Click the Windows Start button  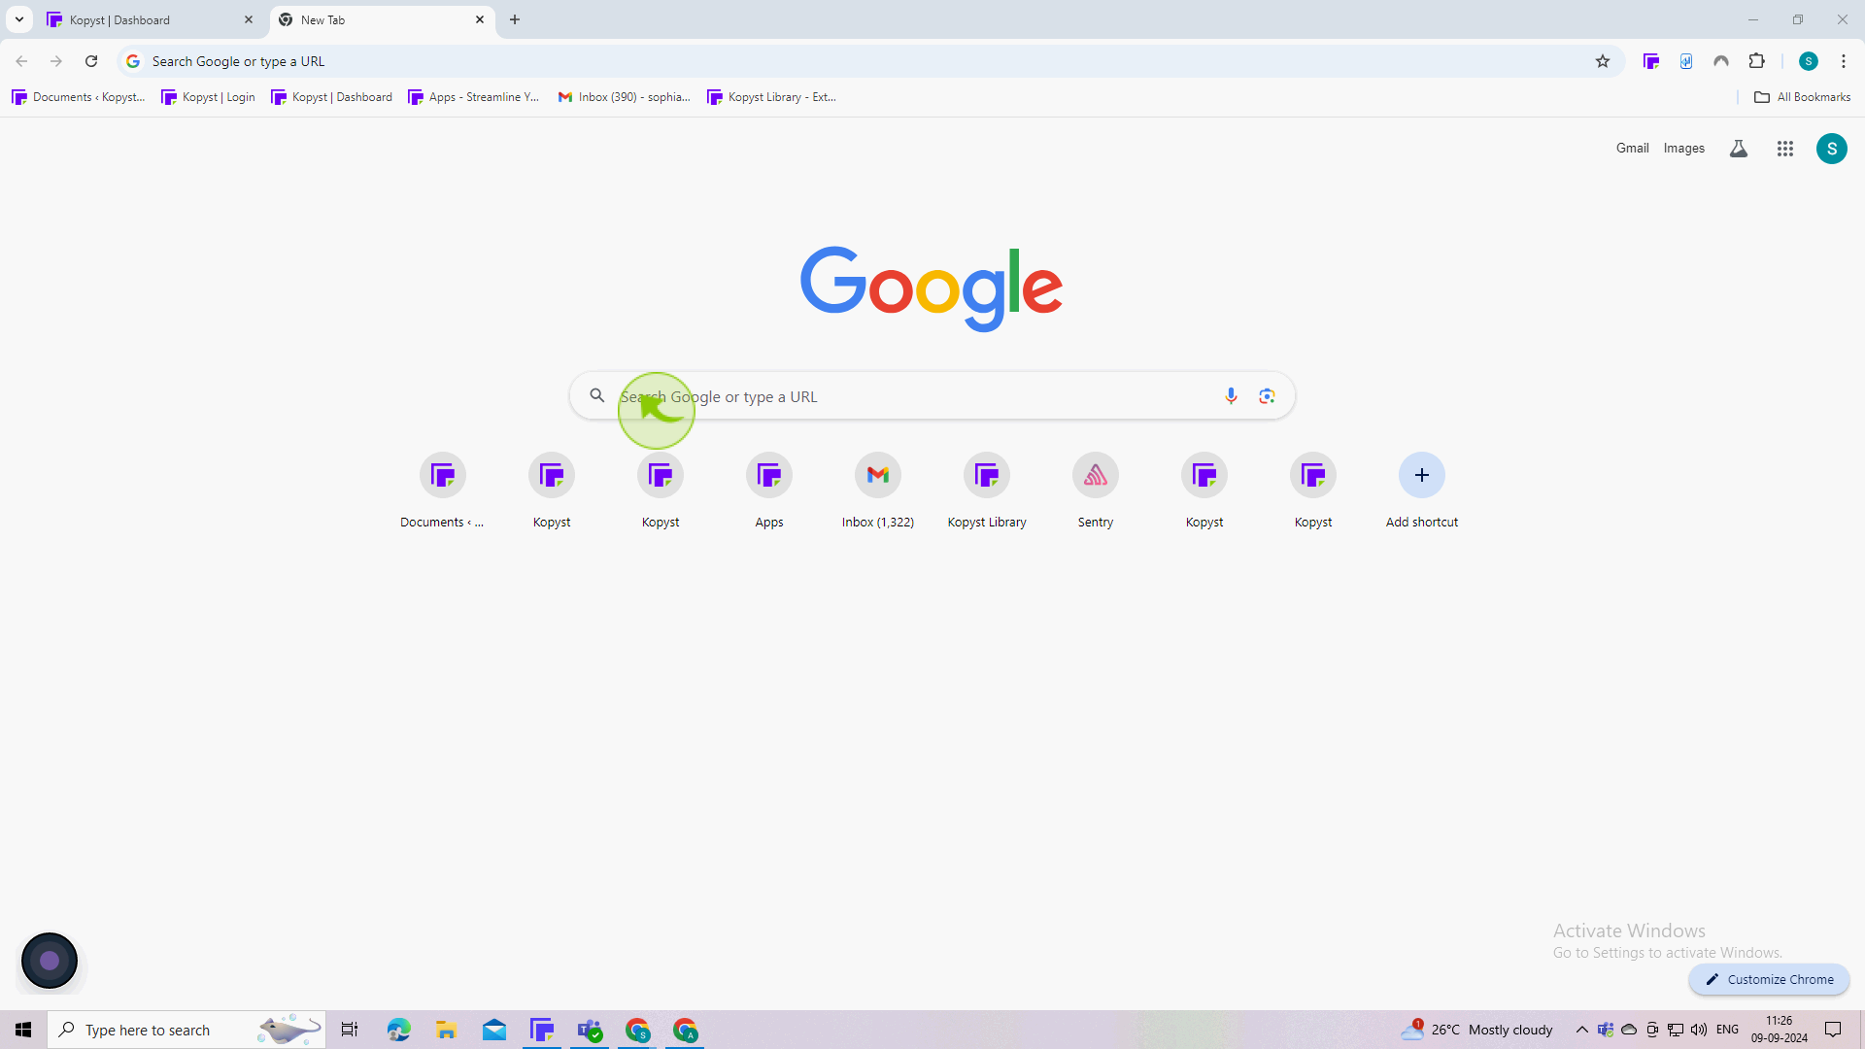[x=23, y=1030]
